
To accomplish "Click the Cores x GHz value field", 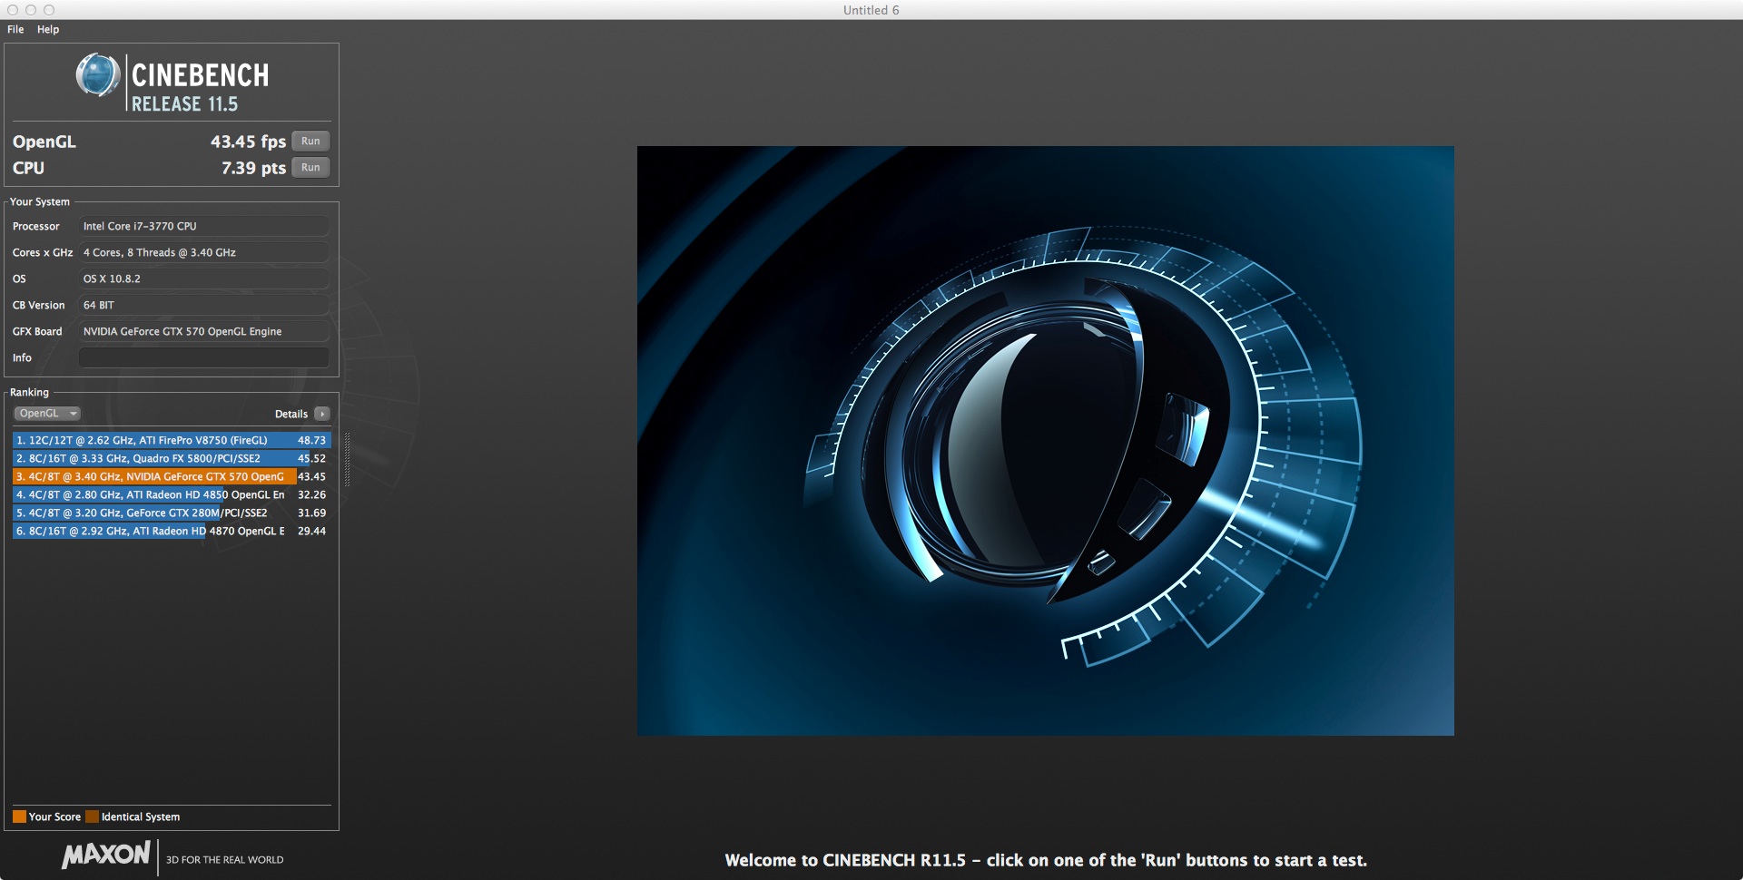I will click(203, 252).
